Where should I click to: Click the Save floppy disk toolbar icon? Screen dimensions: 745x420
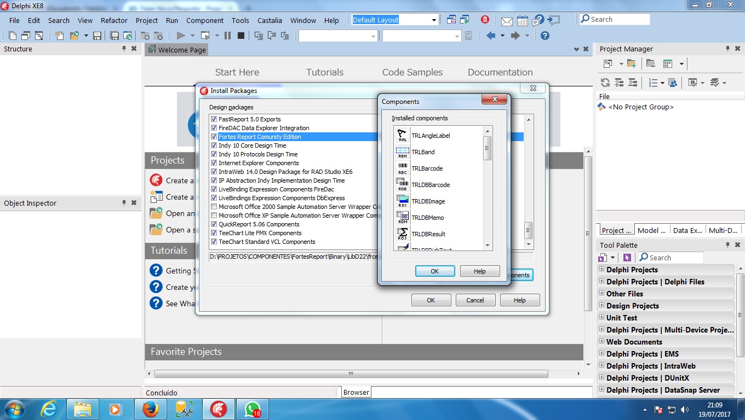(x=97, y=36)
